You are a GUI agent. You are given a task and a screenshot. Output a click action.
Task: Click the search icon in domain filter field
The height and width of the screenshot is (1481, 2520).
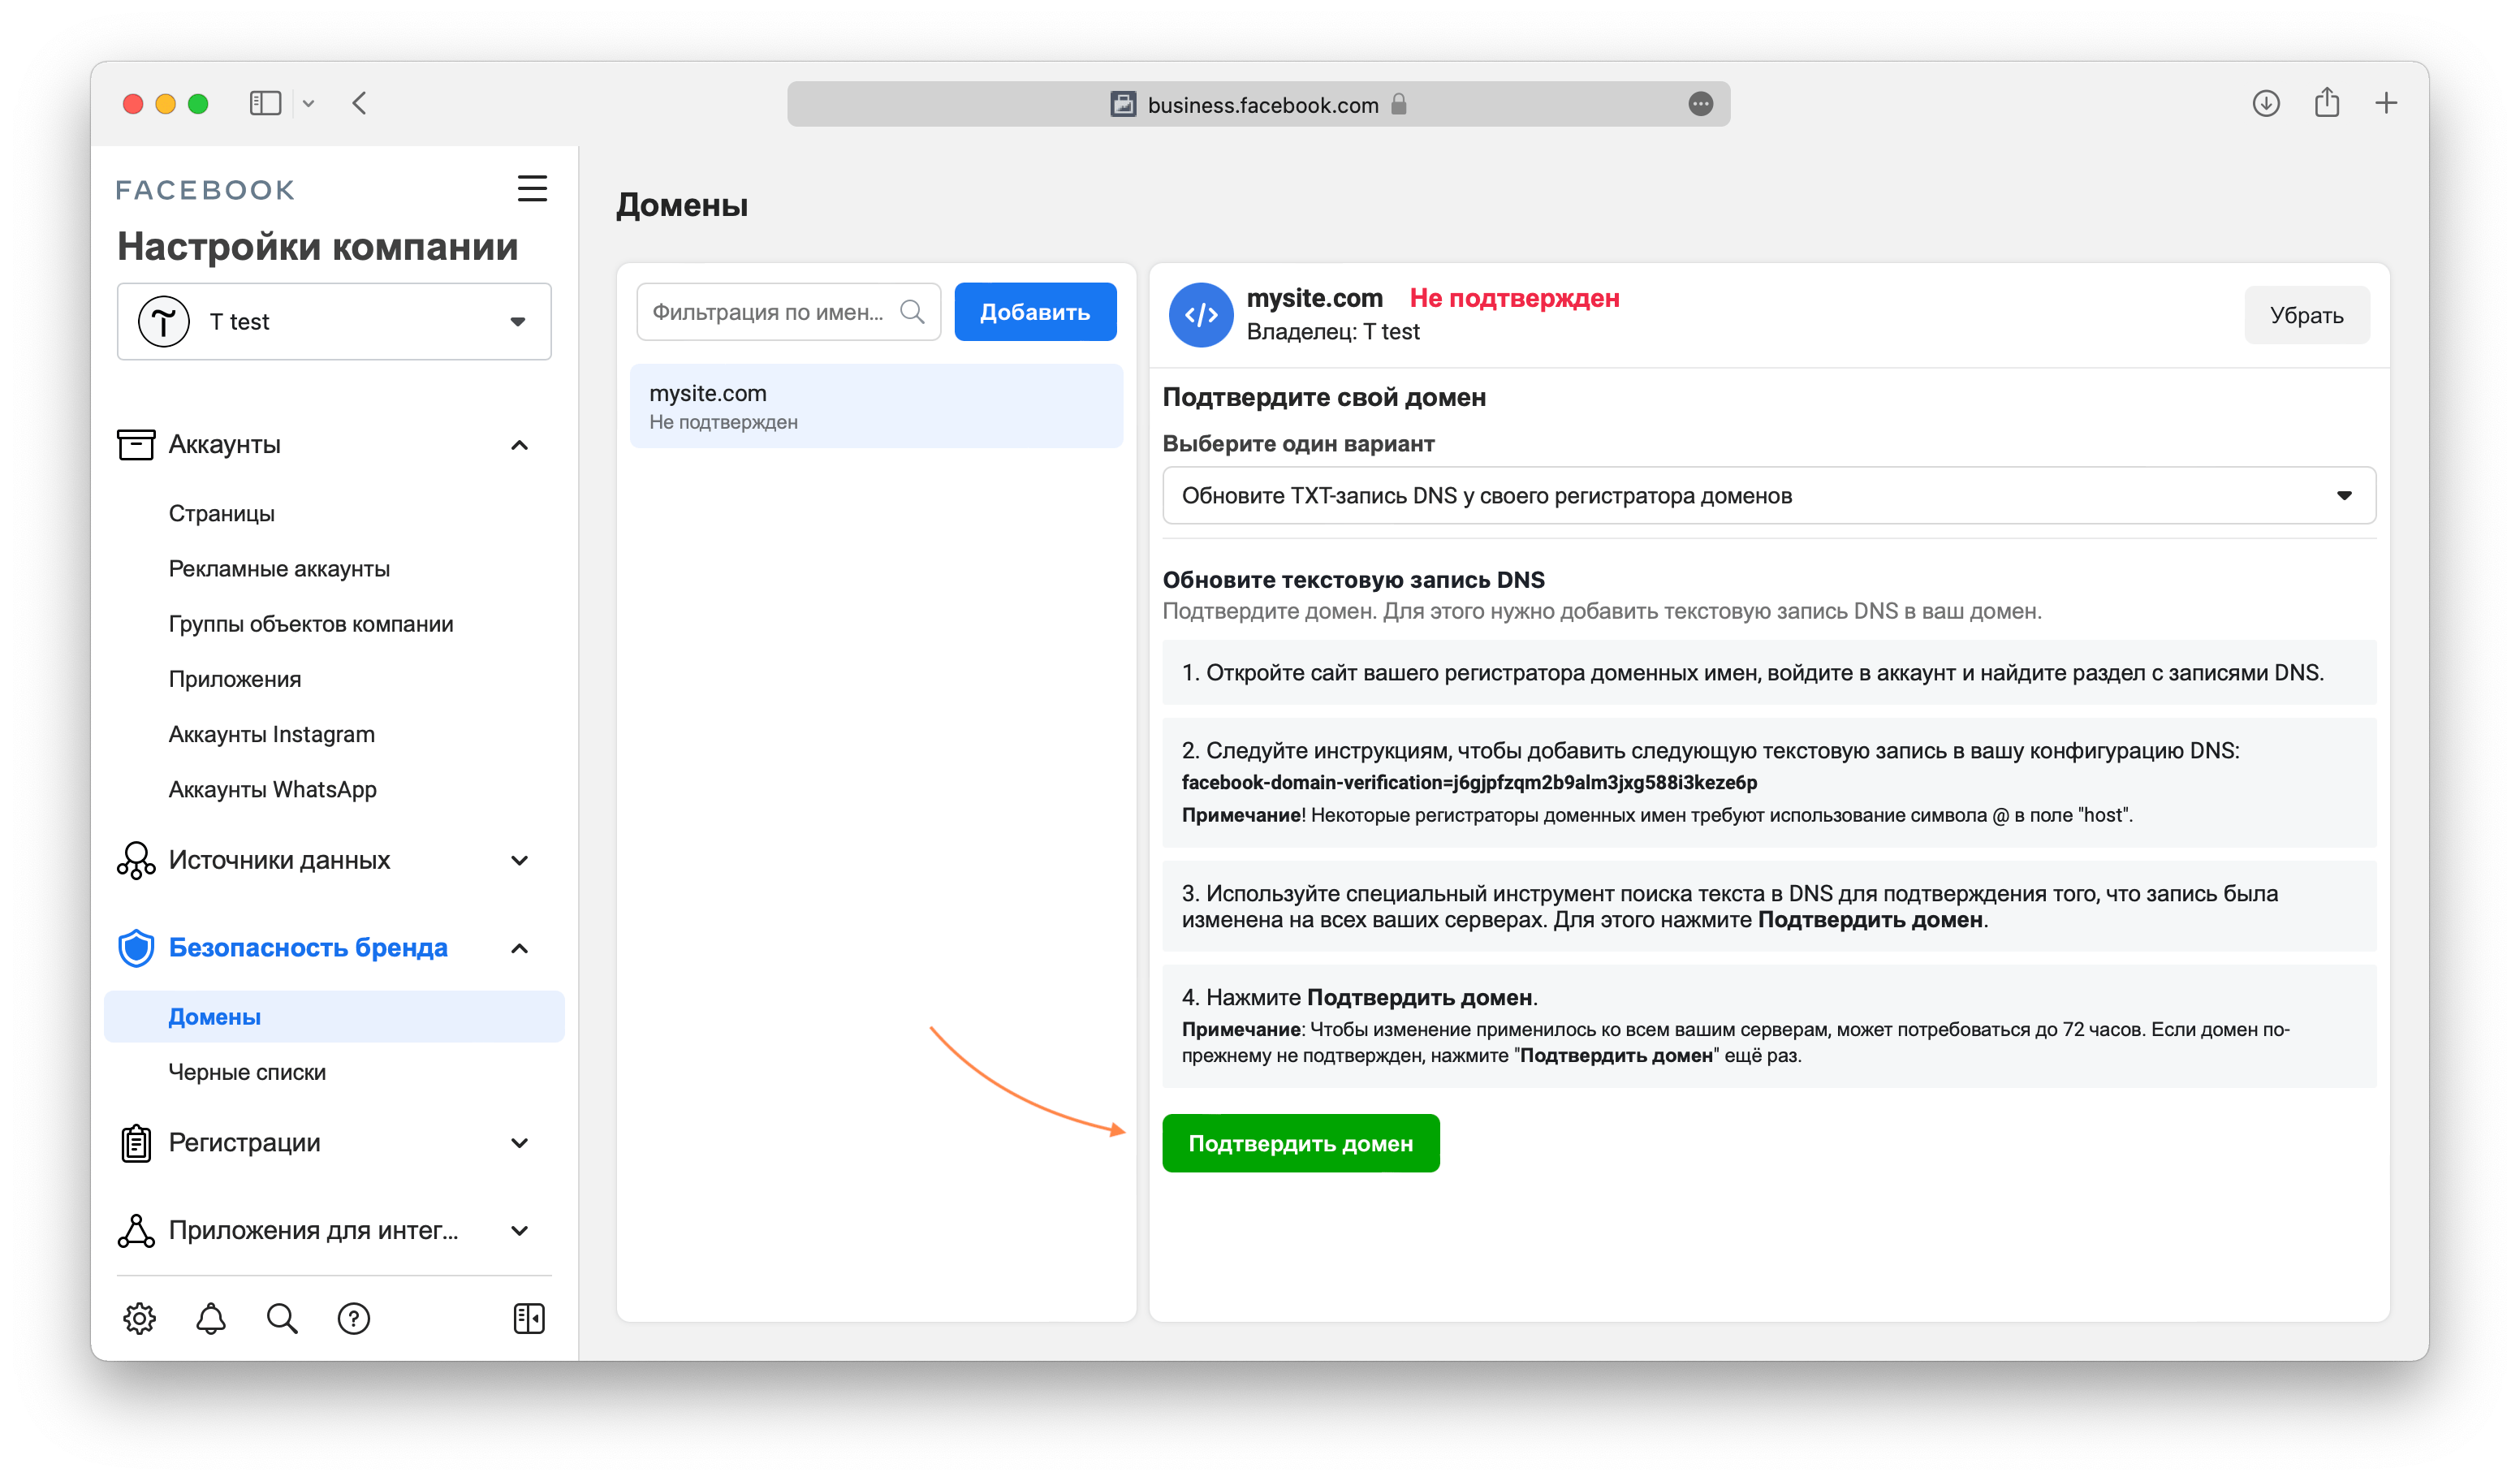pos(912,312)
